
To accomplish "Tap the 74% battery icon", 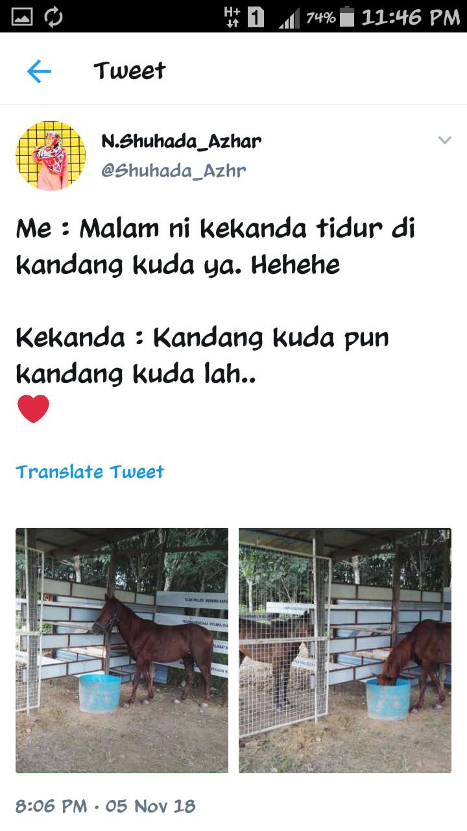I will 330,17.
